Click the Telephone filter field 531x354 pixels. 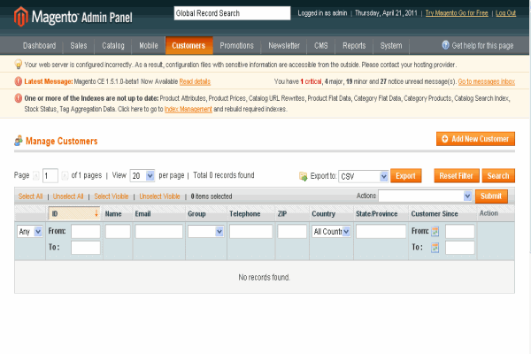coord(251,231)
